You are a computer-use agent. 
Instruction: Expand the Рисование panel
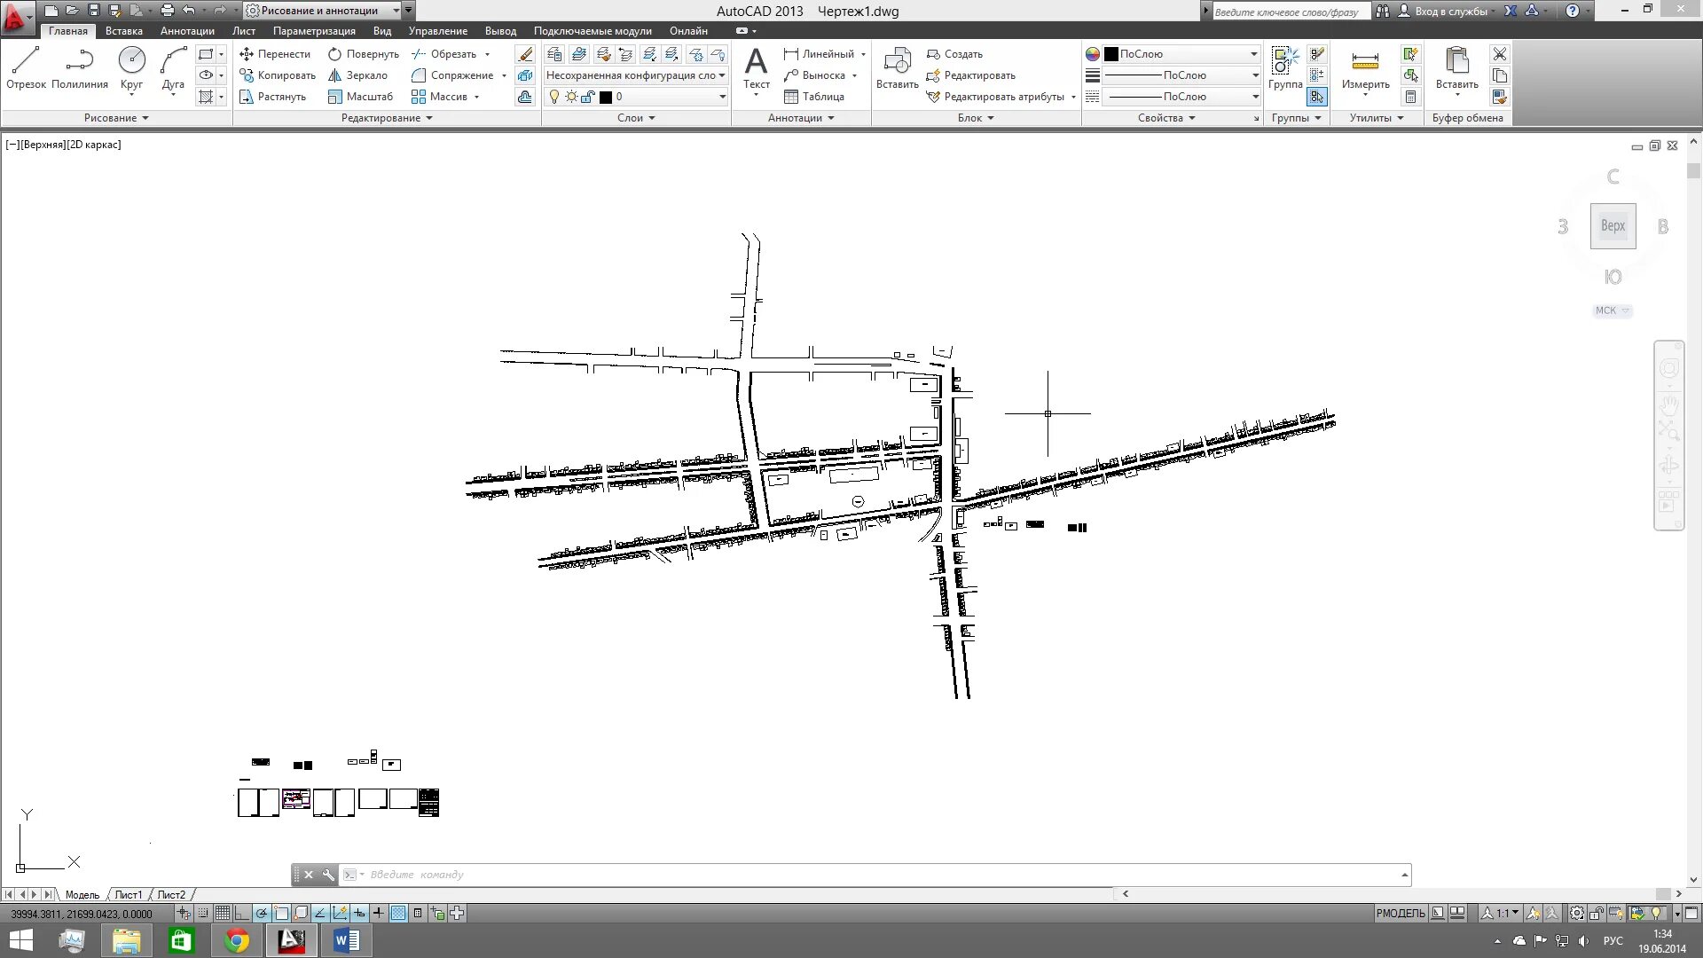116,118
